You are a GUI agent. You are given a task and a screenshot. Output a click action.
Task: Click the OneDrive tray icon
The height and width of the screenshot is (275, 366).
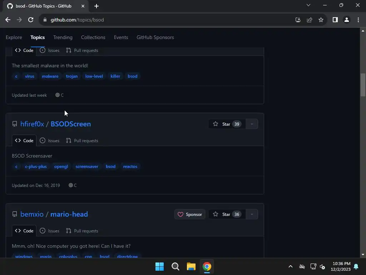(302, 266)
